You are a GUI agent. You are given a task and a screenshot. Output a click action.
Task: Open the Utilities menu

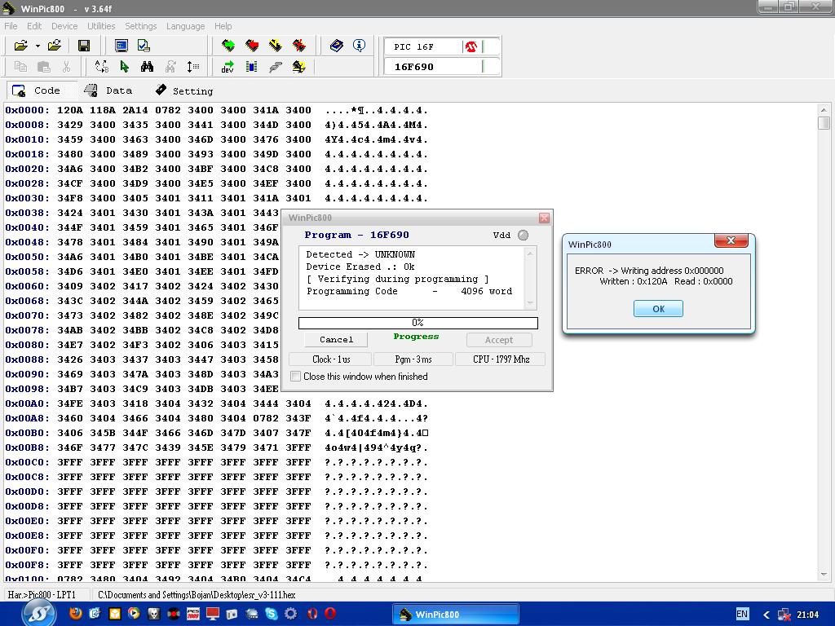click(101, 26)
